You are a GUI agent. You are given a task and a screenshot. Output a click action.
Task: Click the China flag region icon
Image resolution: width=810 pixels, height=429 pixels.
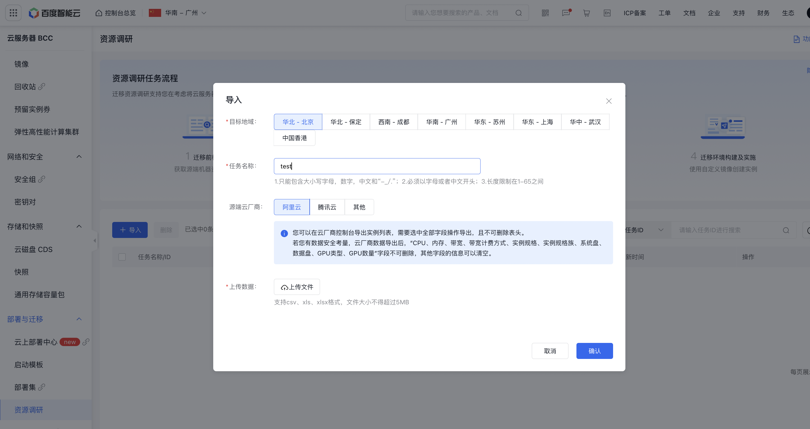(x=155, y=13)
